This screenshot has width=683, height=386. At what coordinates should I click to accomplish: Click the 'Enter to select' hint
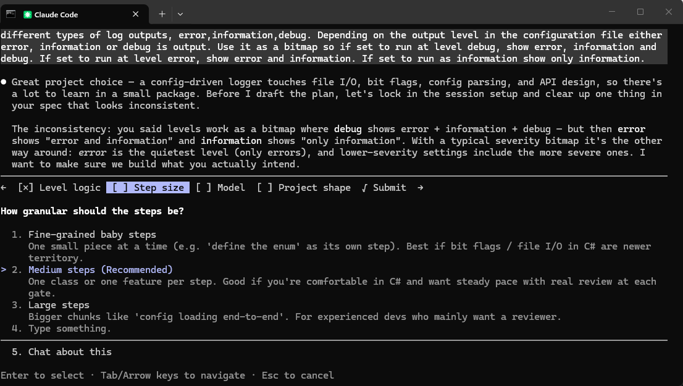(42, 376)
